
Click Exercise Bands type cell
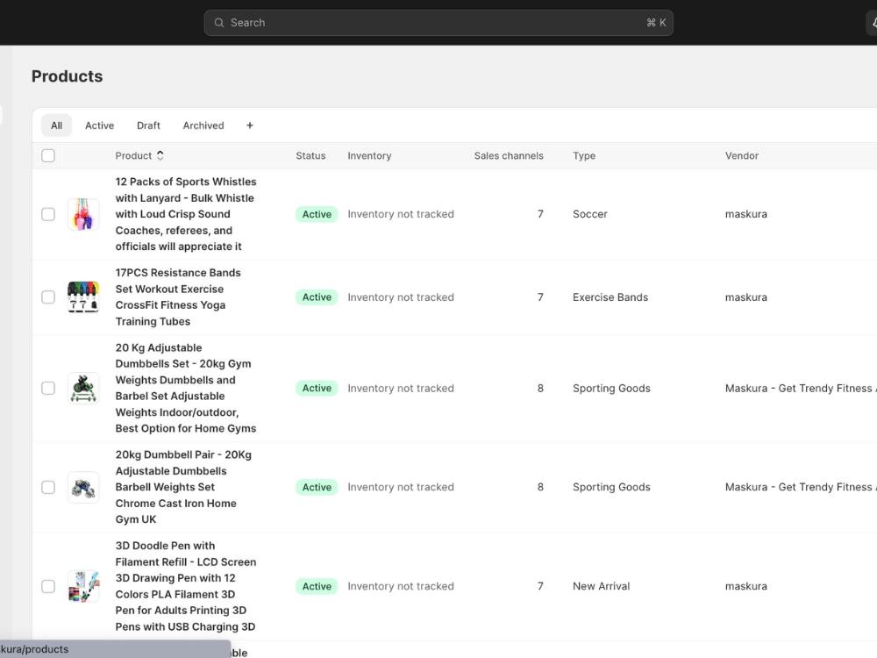[610, 297]
